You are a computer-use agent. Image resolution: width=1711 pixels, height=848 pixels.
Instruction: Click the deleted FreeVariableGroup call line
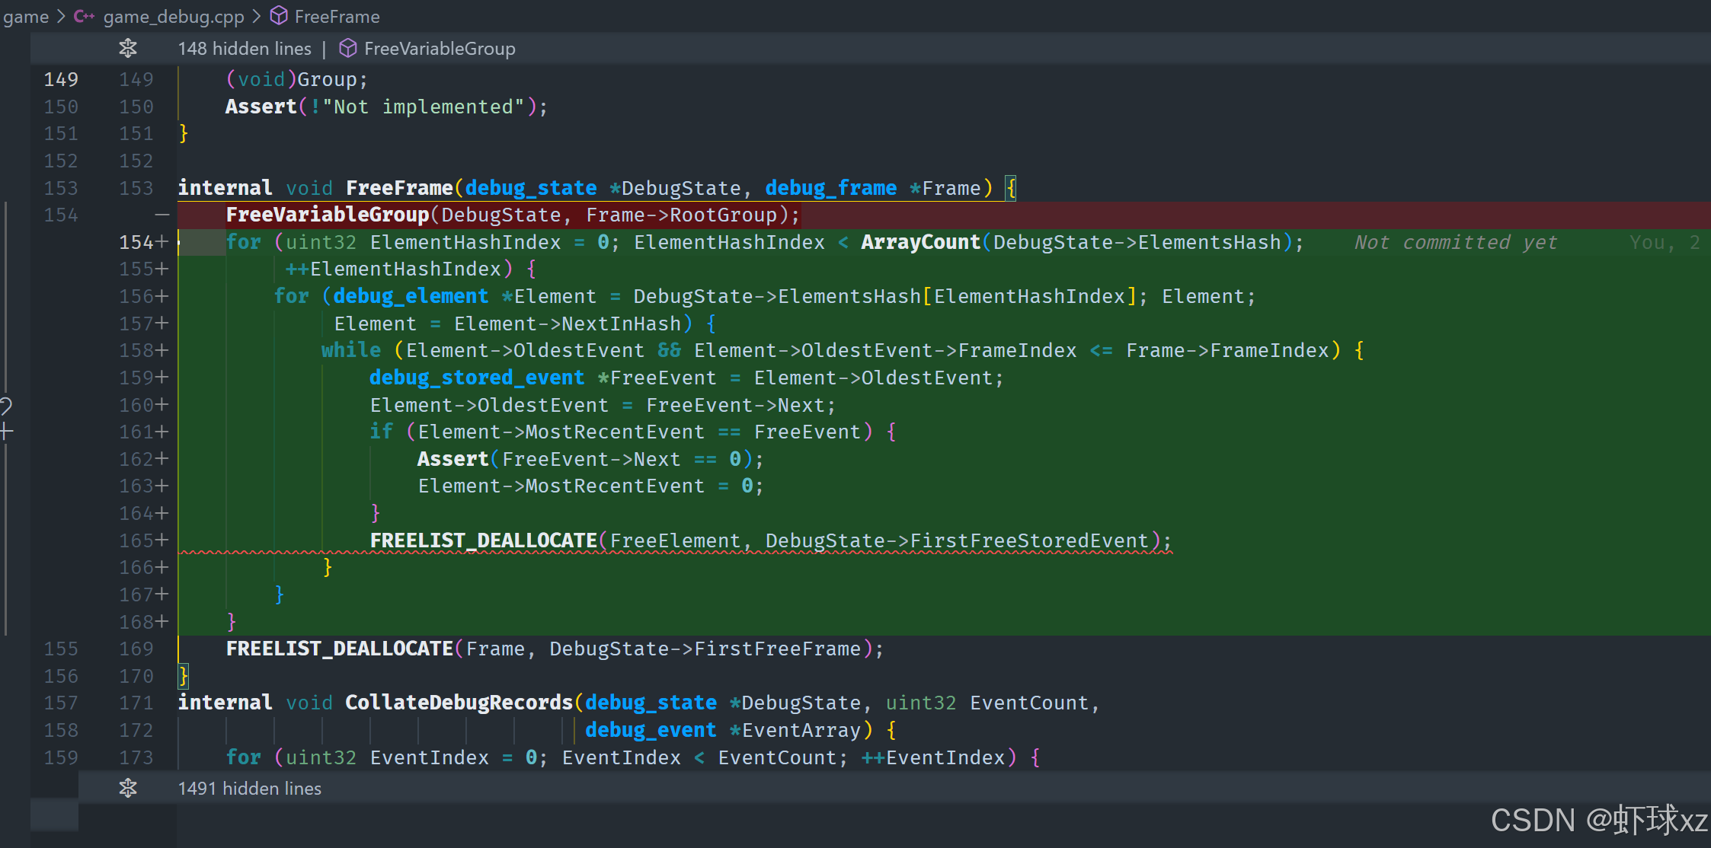[x=512, y=215]
